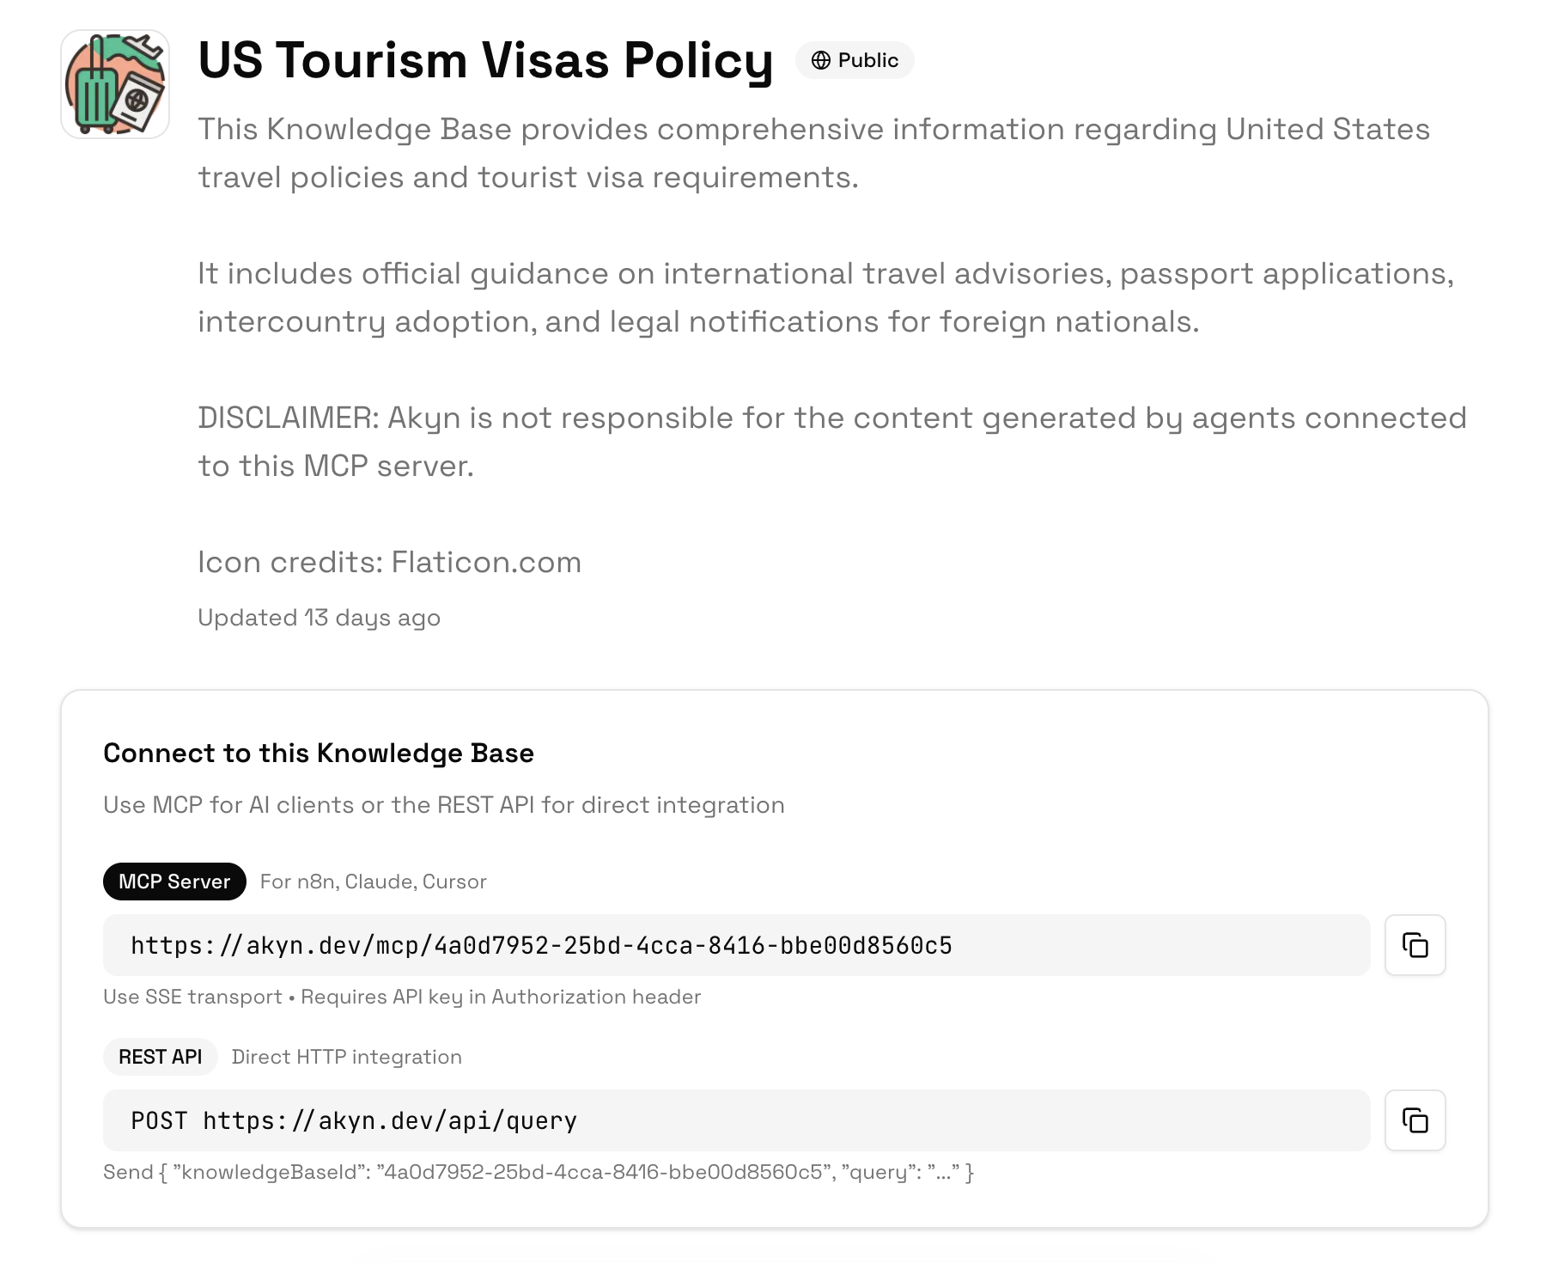Click the paragraph mentioning intercountry adoption
1546x1263 pixels.
coord(825,297)
